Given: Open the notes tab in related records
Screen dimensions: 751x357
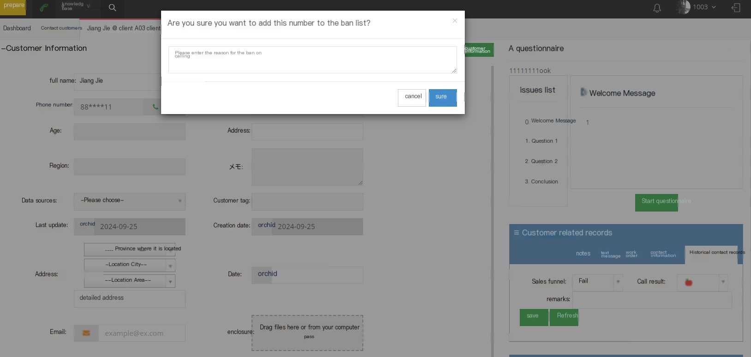Looking at the screenshot, I should (583, 254).
